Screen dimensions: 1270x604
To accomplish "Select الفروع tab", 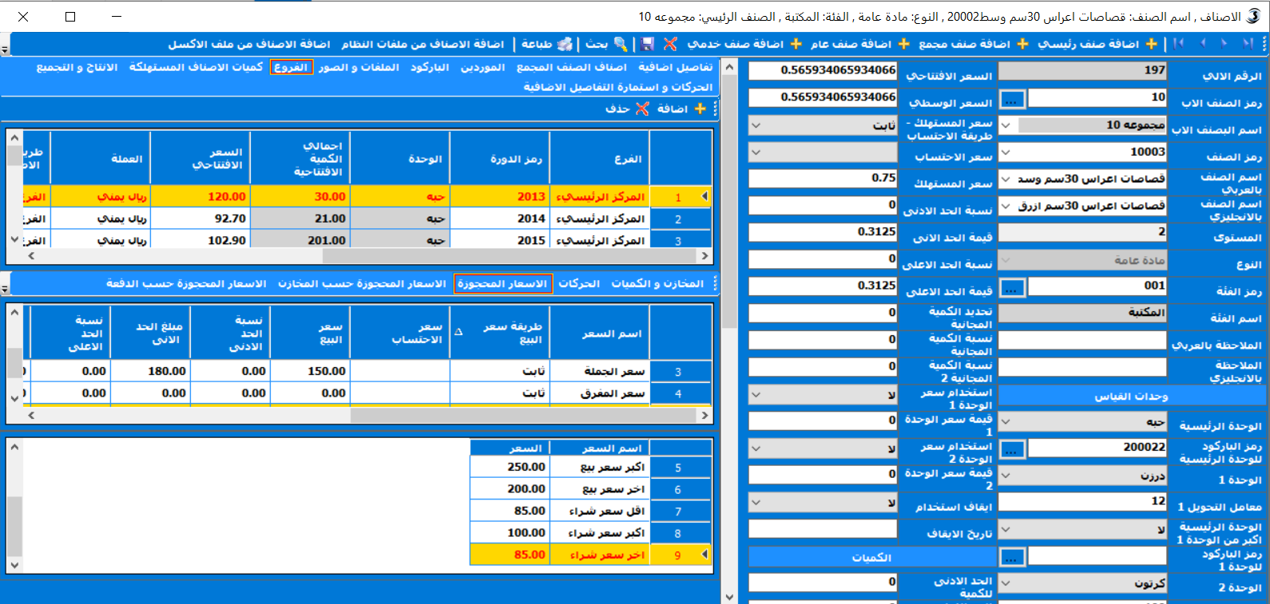I will 291,67.
